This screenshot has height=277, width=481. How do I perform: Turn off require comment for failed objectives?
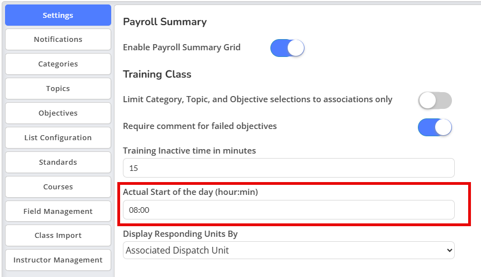click(x=435, y=127)
